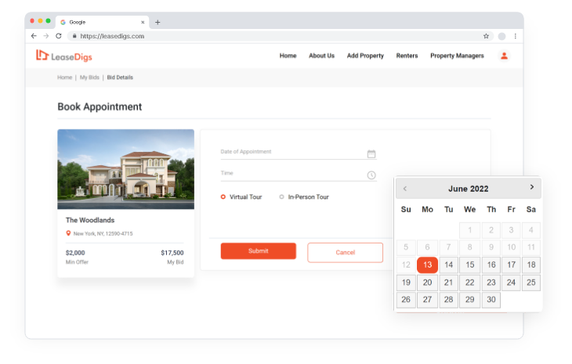Open a new browser tab

[157, 22]
